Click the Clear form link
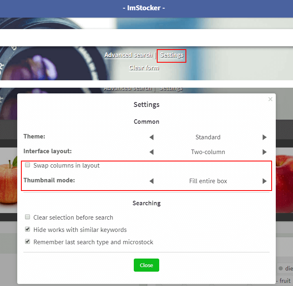293x286 pixels. (x=144, y=68)
